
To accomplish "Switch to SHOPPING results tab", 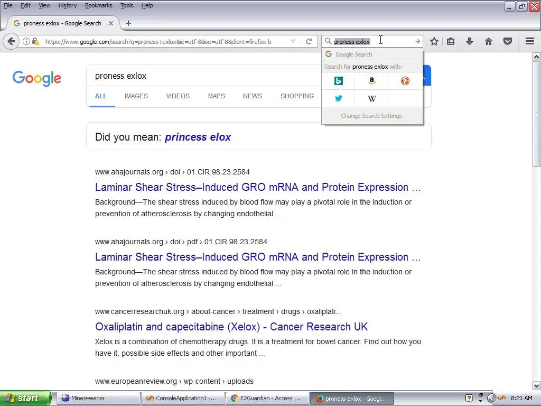I will click(297, 96).
